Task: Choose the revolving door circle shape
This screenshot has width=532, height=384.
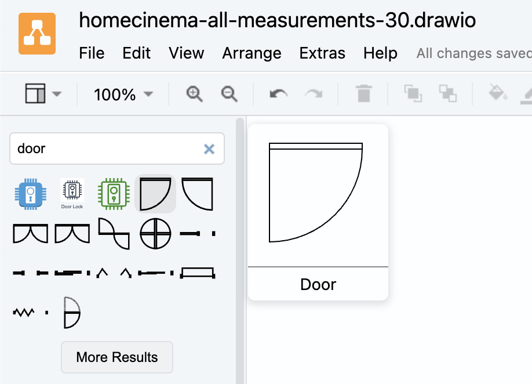Action: [155, 234]
